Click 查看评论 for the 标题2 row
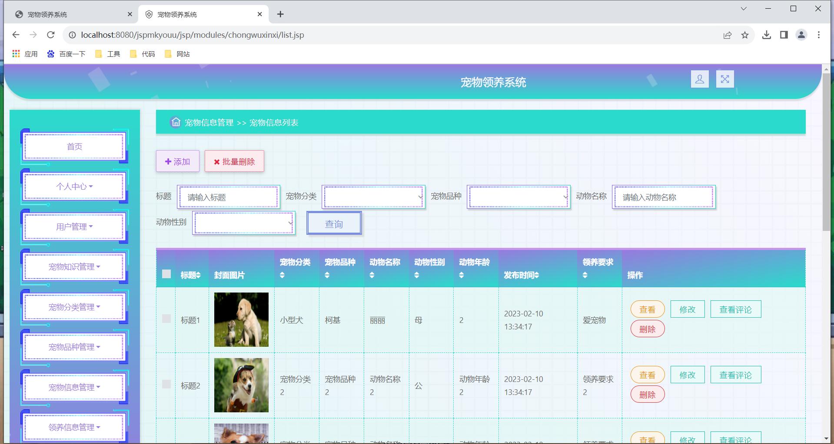The height and width of the screenshot is (444, 834). 736,375
